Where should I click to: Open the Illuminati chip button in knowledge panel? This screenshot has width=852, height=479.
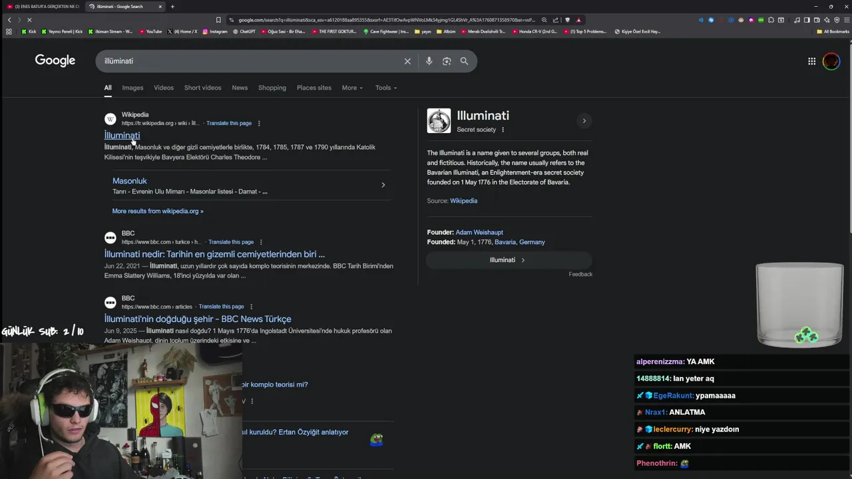click(x=509, y=260)
